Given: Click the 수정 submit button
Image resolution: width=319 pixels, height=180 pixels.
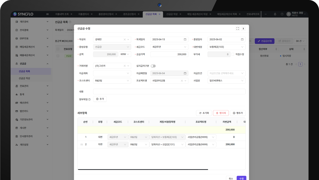Looking at the screenshot, I should coord(241,178).
